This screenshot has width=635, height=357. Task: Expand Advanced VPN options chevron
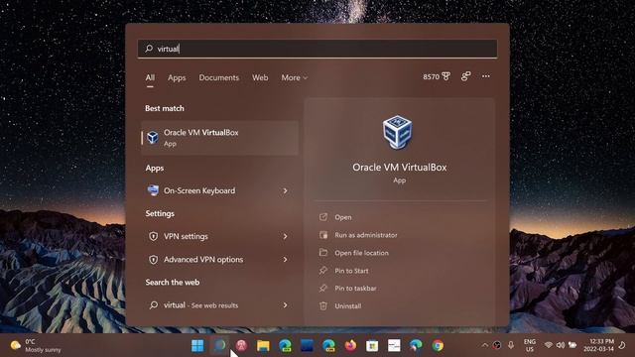(285, 260)
